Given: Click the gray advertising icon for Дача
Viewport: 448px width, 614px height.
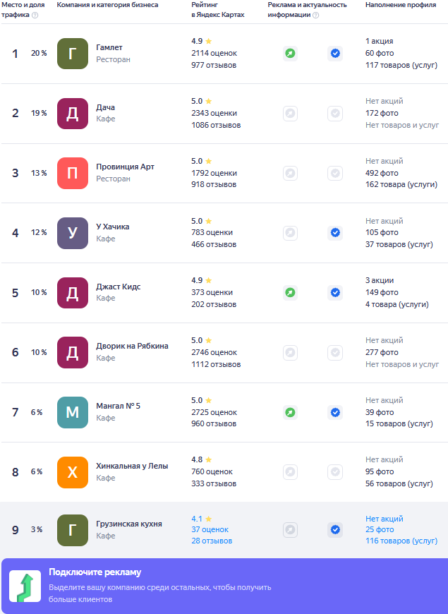Looking at the screenshot, I should point(290,113).
